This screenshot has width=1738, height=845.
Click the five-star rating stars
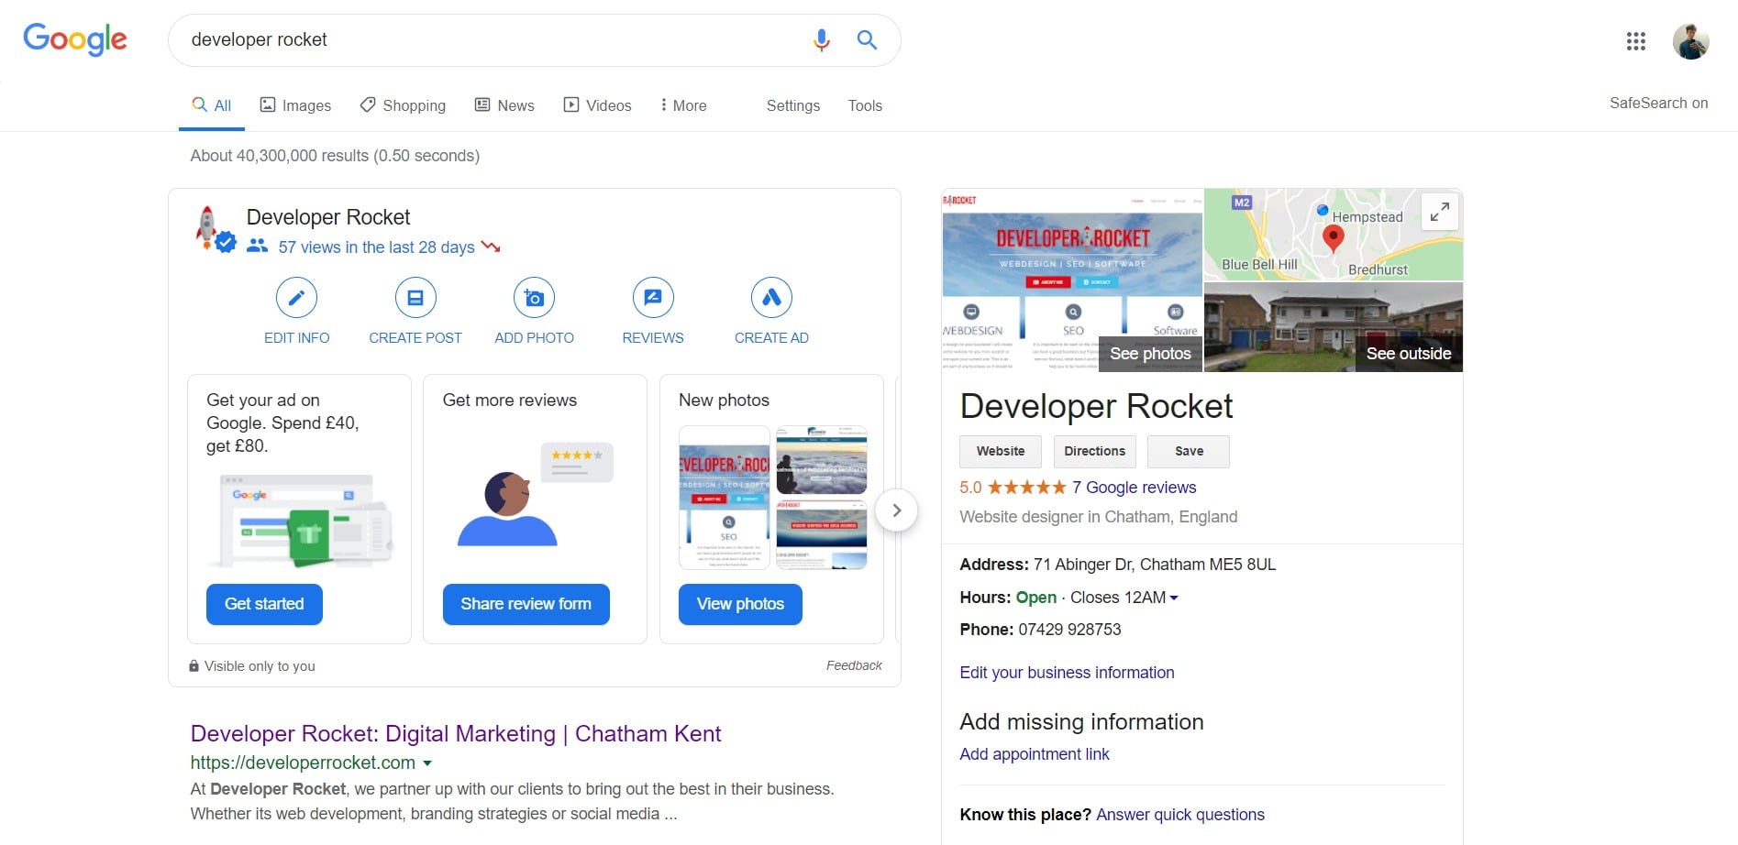coord(1026,488)
